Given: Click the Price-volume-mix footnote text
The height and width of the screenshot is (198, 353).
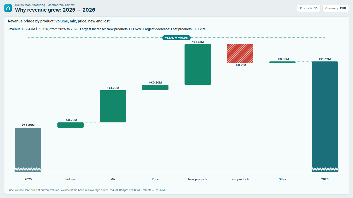Looking at the screenshot, I should [86, 190].
